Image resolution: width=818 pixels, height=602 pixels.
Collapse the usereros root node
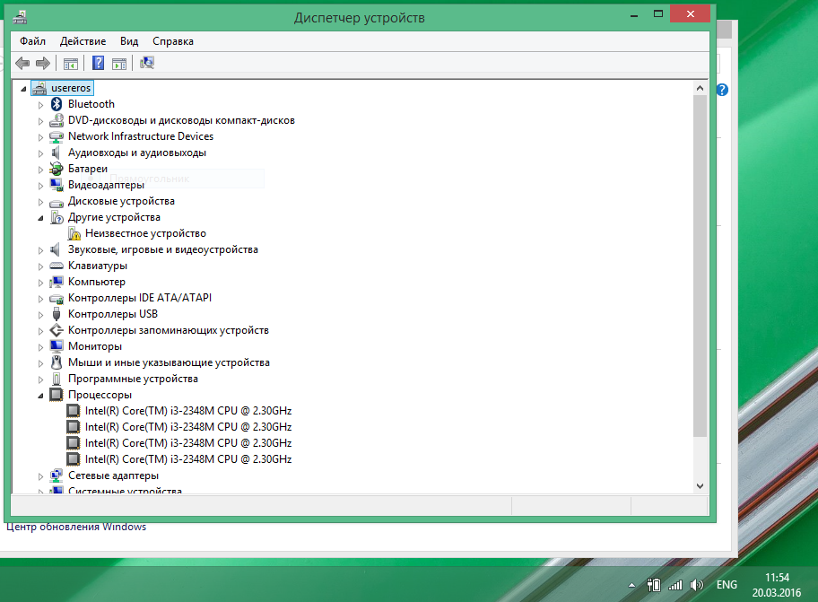click(23, 89)
